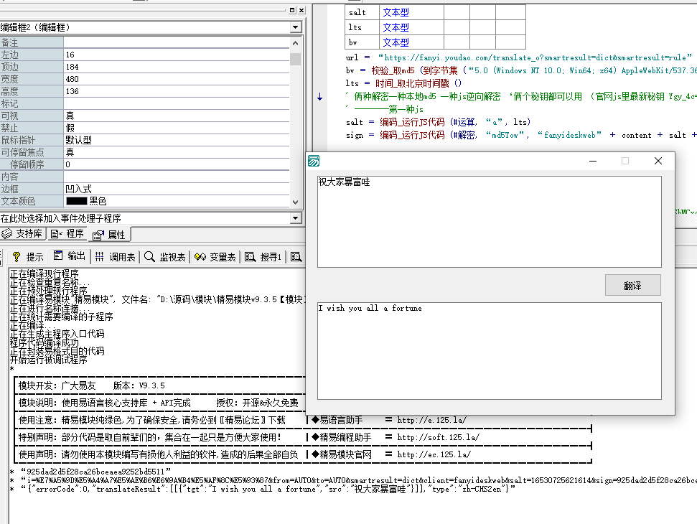Viewport: 697px width, 524px height.
Task: Open the 监视表 tab
Action: pos(165,257)
